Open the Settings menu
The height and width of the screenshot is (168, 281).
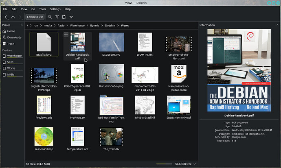pyautogui.click(x=55, y=9)
